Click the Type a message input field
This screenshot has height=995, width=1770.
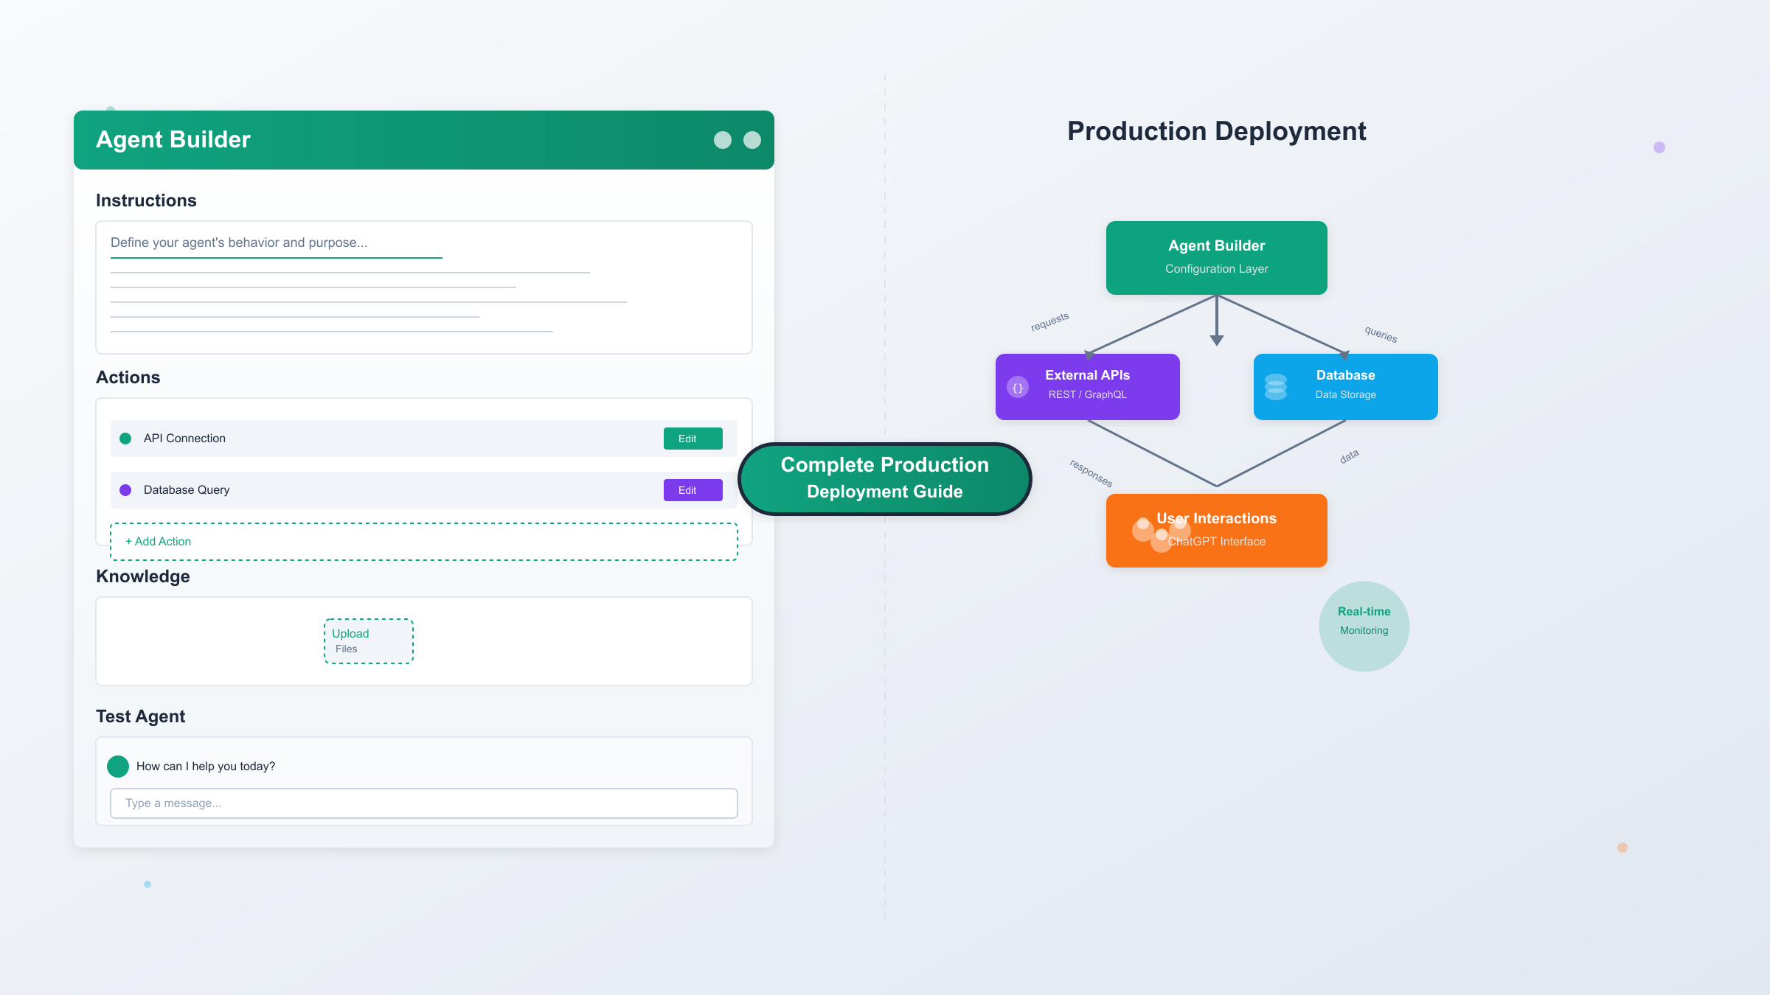point(423,803)
